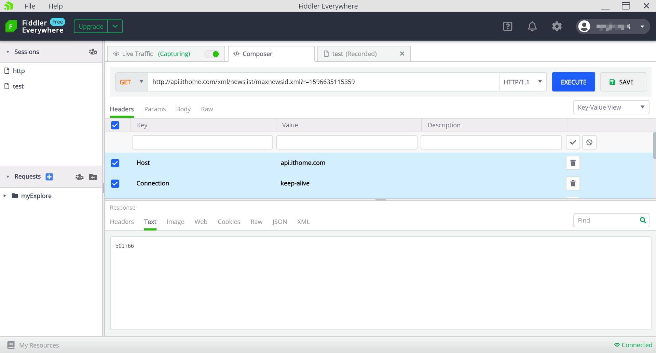
Task: Switch to the Params tab
Action: [x=155, y=109]
